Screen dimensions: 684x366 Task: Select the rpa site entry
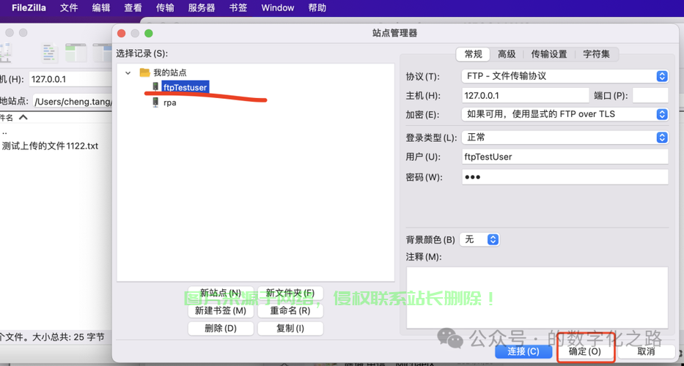point(169,102)
